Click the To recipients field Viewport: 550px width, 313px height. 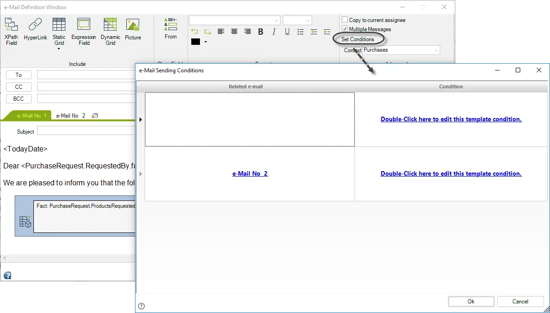tap(87, 75)
